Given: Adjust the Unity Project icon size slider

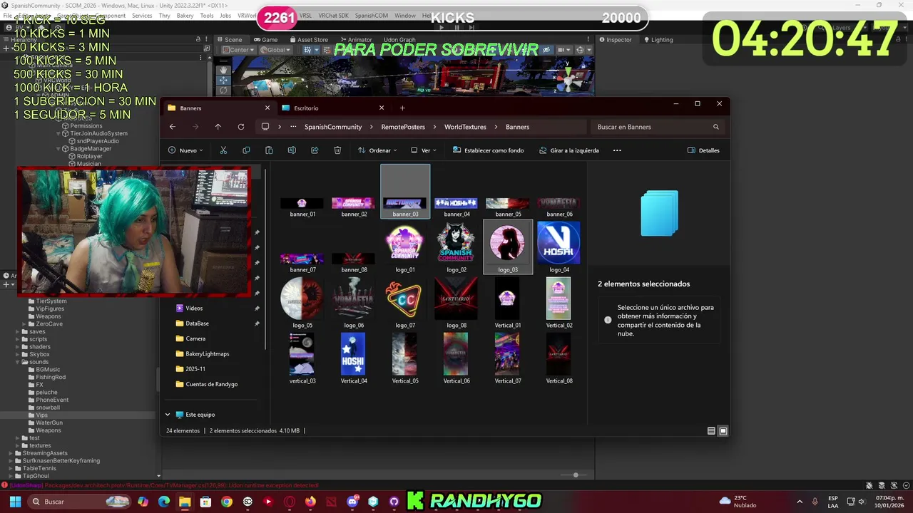Looking at the screenshot, I should [575, 475].
